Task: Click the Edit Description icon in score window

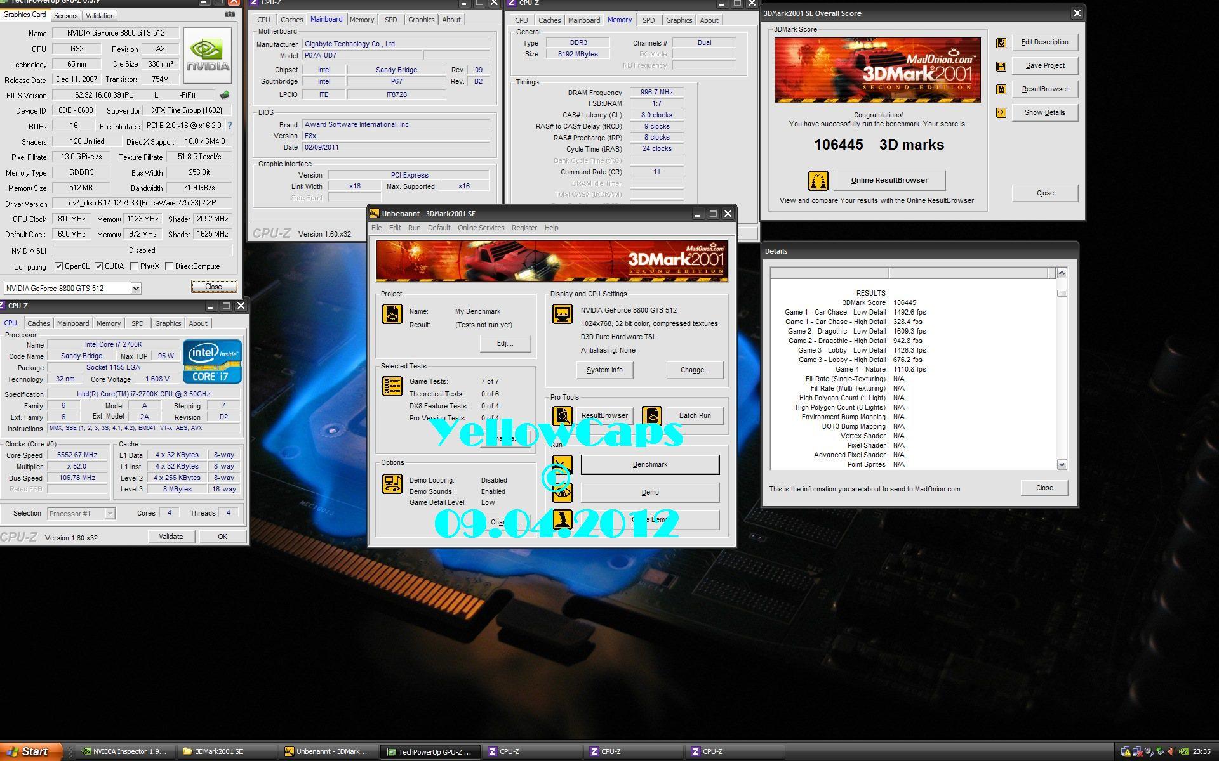Action: 1001,43
